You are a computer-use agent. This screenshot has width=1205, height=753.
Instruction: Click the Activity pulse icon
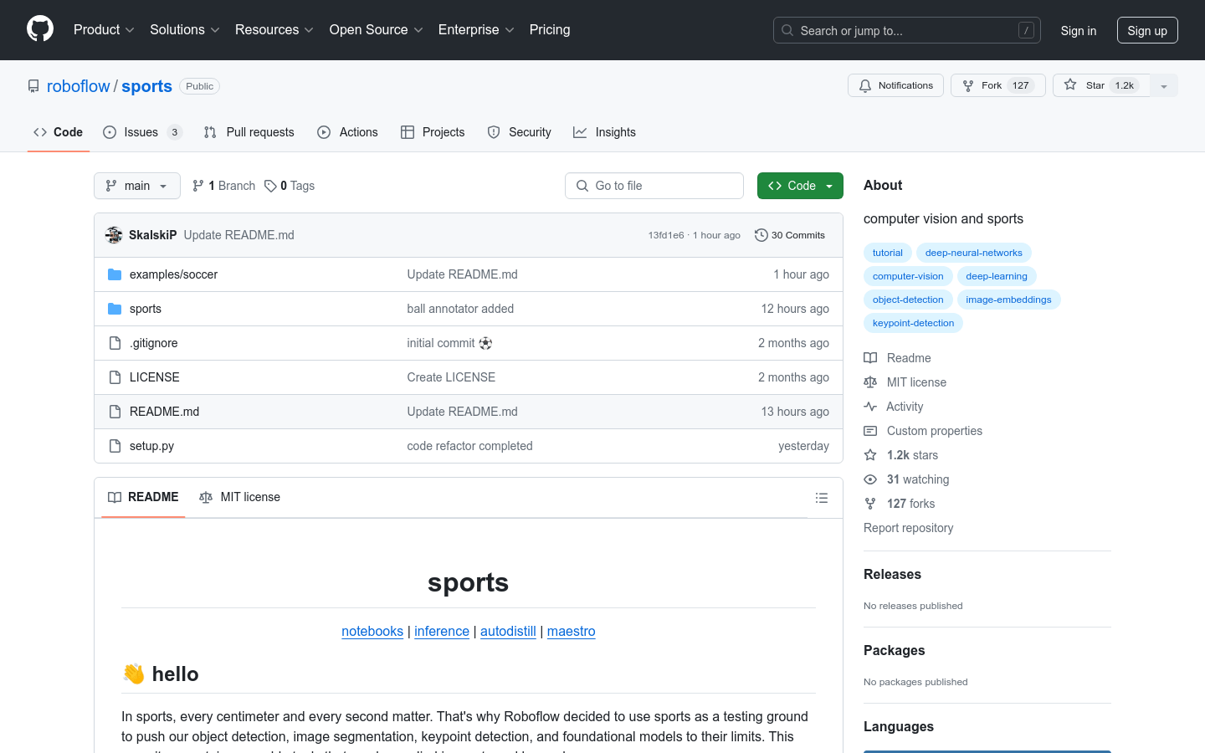870,407
